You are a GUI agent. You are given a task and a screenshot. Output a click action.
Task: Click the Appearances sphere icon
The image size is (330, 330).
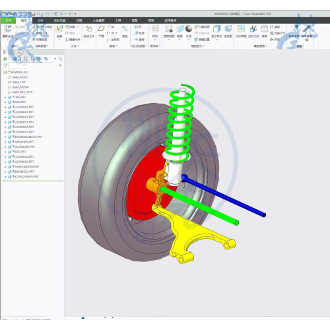pos(189,28)
